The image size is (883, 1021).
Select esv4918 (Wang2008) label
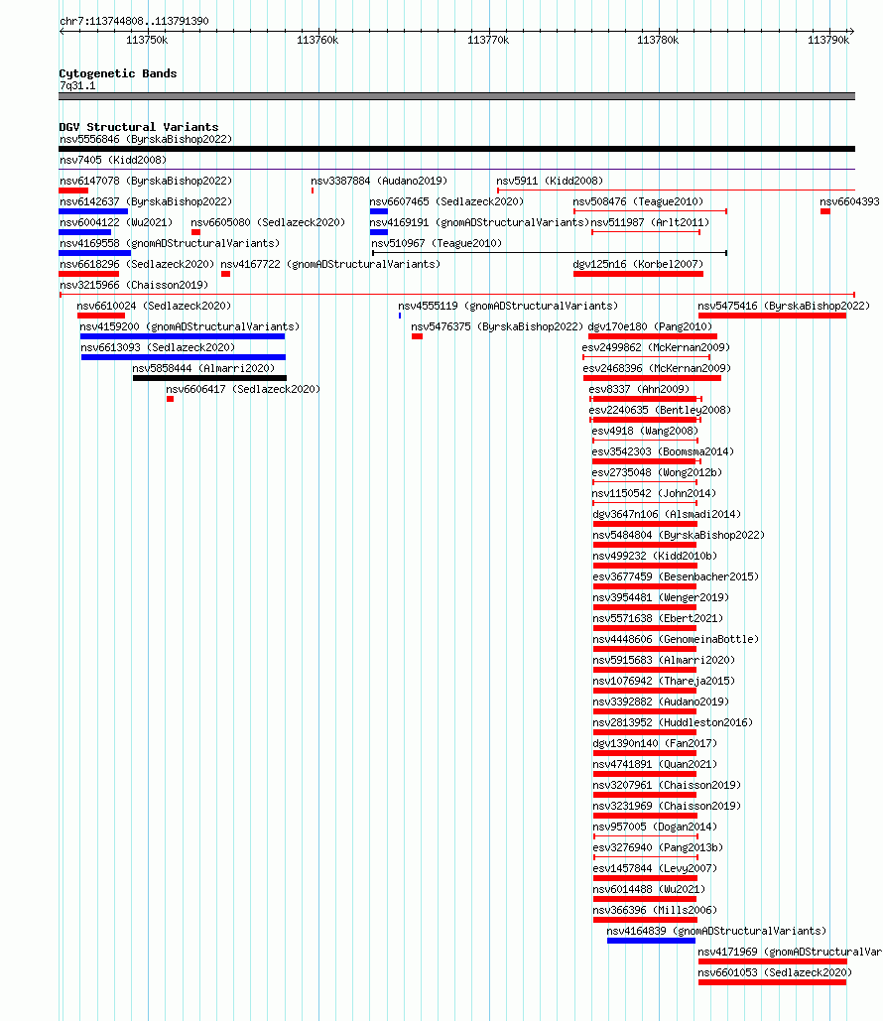(645, 431)
